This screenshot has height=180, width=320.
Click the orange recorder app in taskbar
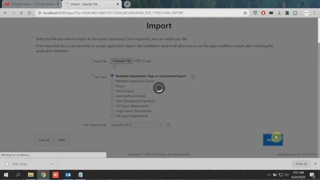(x=55, y=174)
